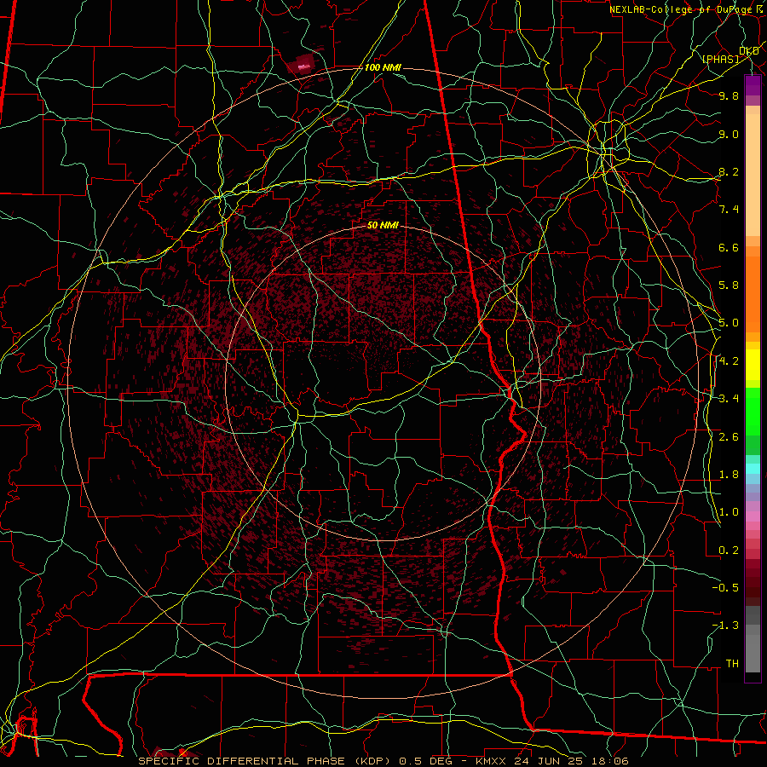Click the [PHAS] label above the scale

tap(720, 59)
